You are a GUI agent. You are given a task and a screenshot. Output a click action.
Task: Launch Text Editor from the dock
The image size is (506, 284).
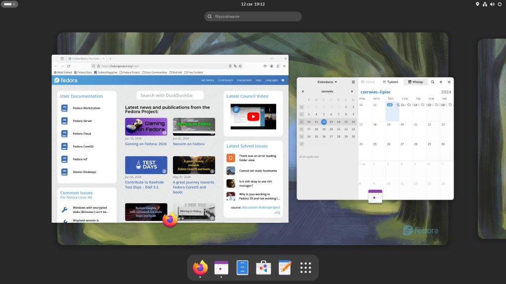285,268
